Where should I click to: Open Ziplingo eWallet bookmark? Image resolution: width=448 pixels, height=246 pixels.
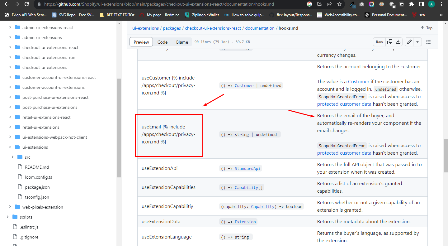[202, 15]
